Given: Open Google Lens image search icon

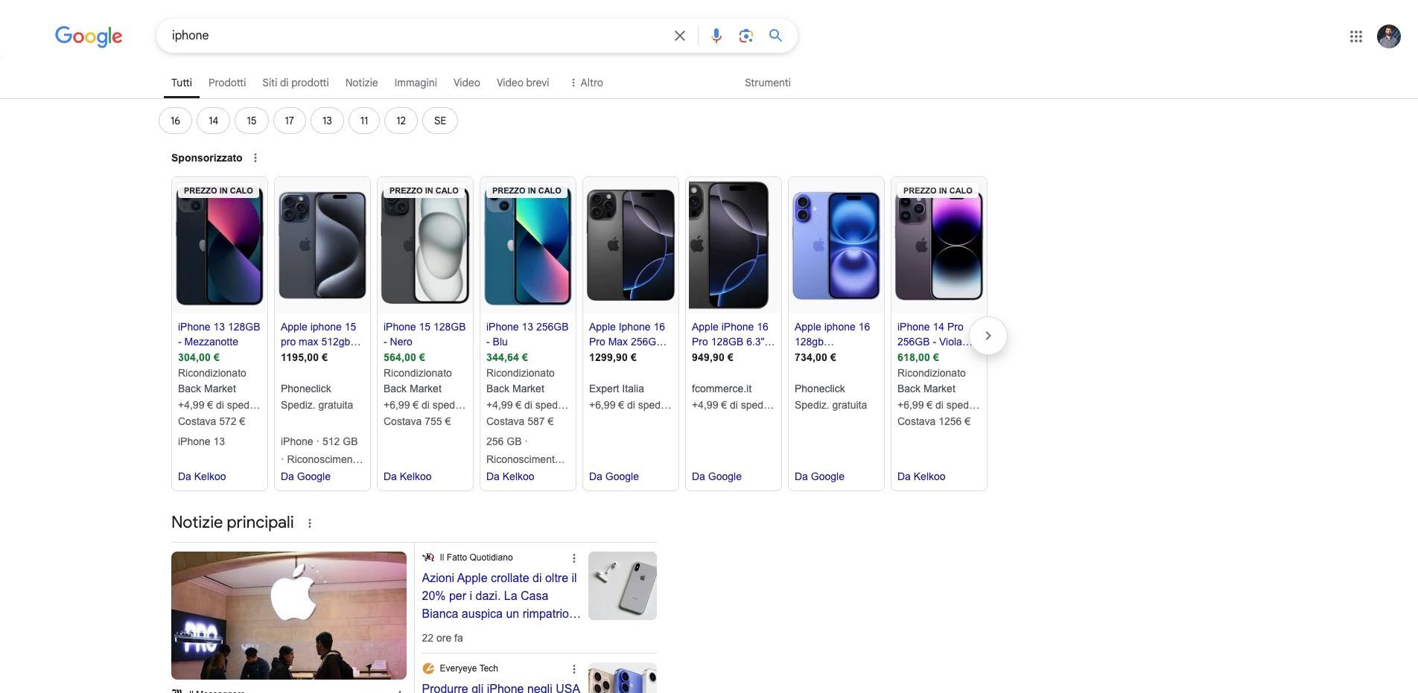Looking at the screenshot, I should click(x=745, y=36).
